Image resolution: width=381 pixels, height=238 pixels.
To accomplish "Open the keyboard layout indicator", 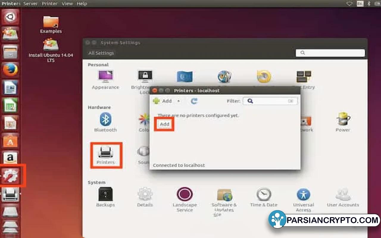I will [360, 4].
